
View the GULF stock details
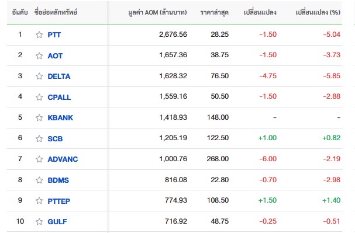[x=57, y=221]
